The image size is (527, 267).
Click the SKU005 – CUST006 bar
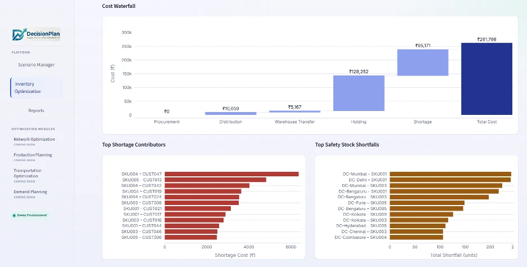point(190,237)
